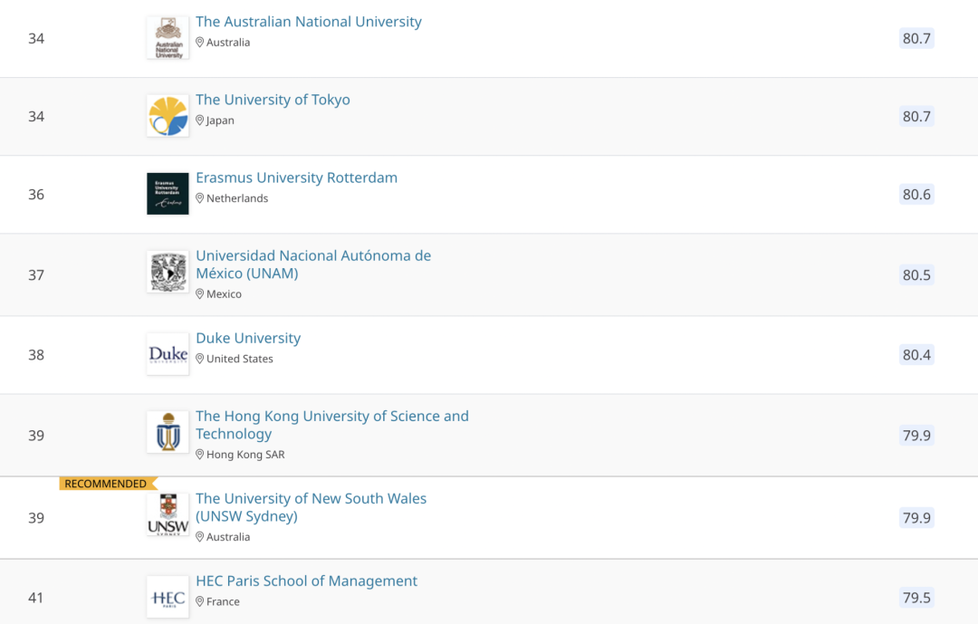Click the RECOMMENDED badge
The width and height of the screenshot is (978, 624).
coord(107,484)
